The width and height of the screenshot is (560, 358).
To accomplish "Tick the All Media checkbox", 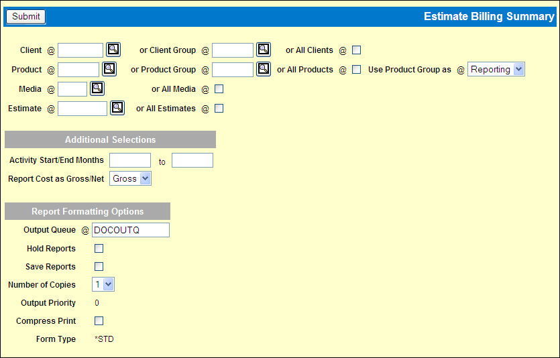I will click(x=219, y=89).
